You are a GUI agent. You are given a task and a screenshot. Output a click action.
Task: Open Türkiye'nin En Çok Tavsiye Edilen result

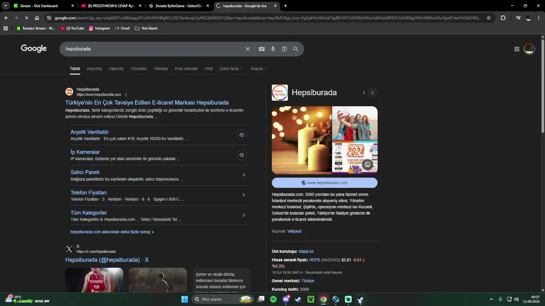(x=147, y=102)
